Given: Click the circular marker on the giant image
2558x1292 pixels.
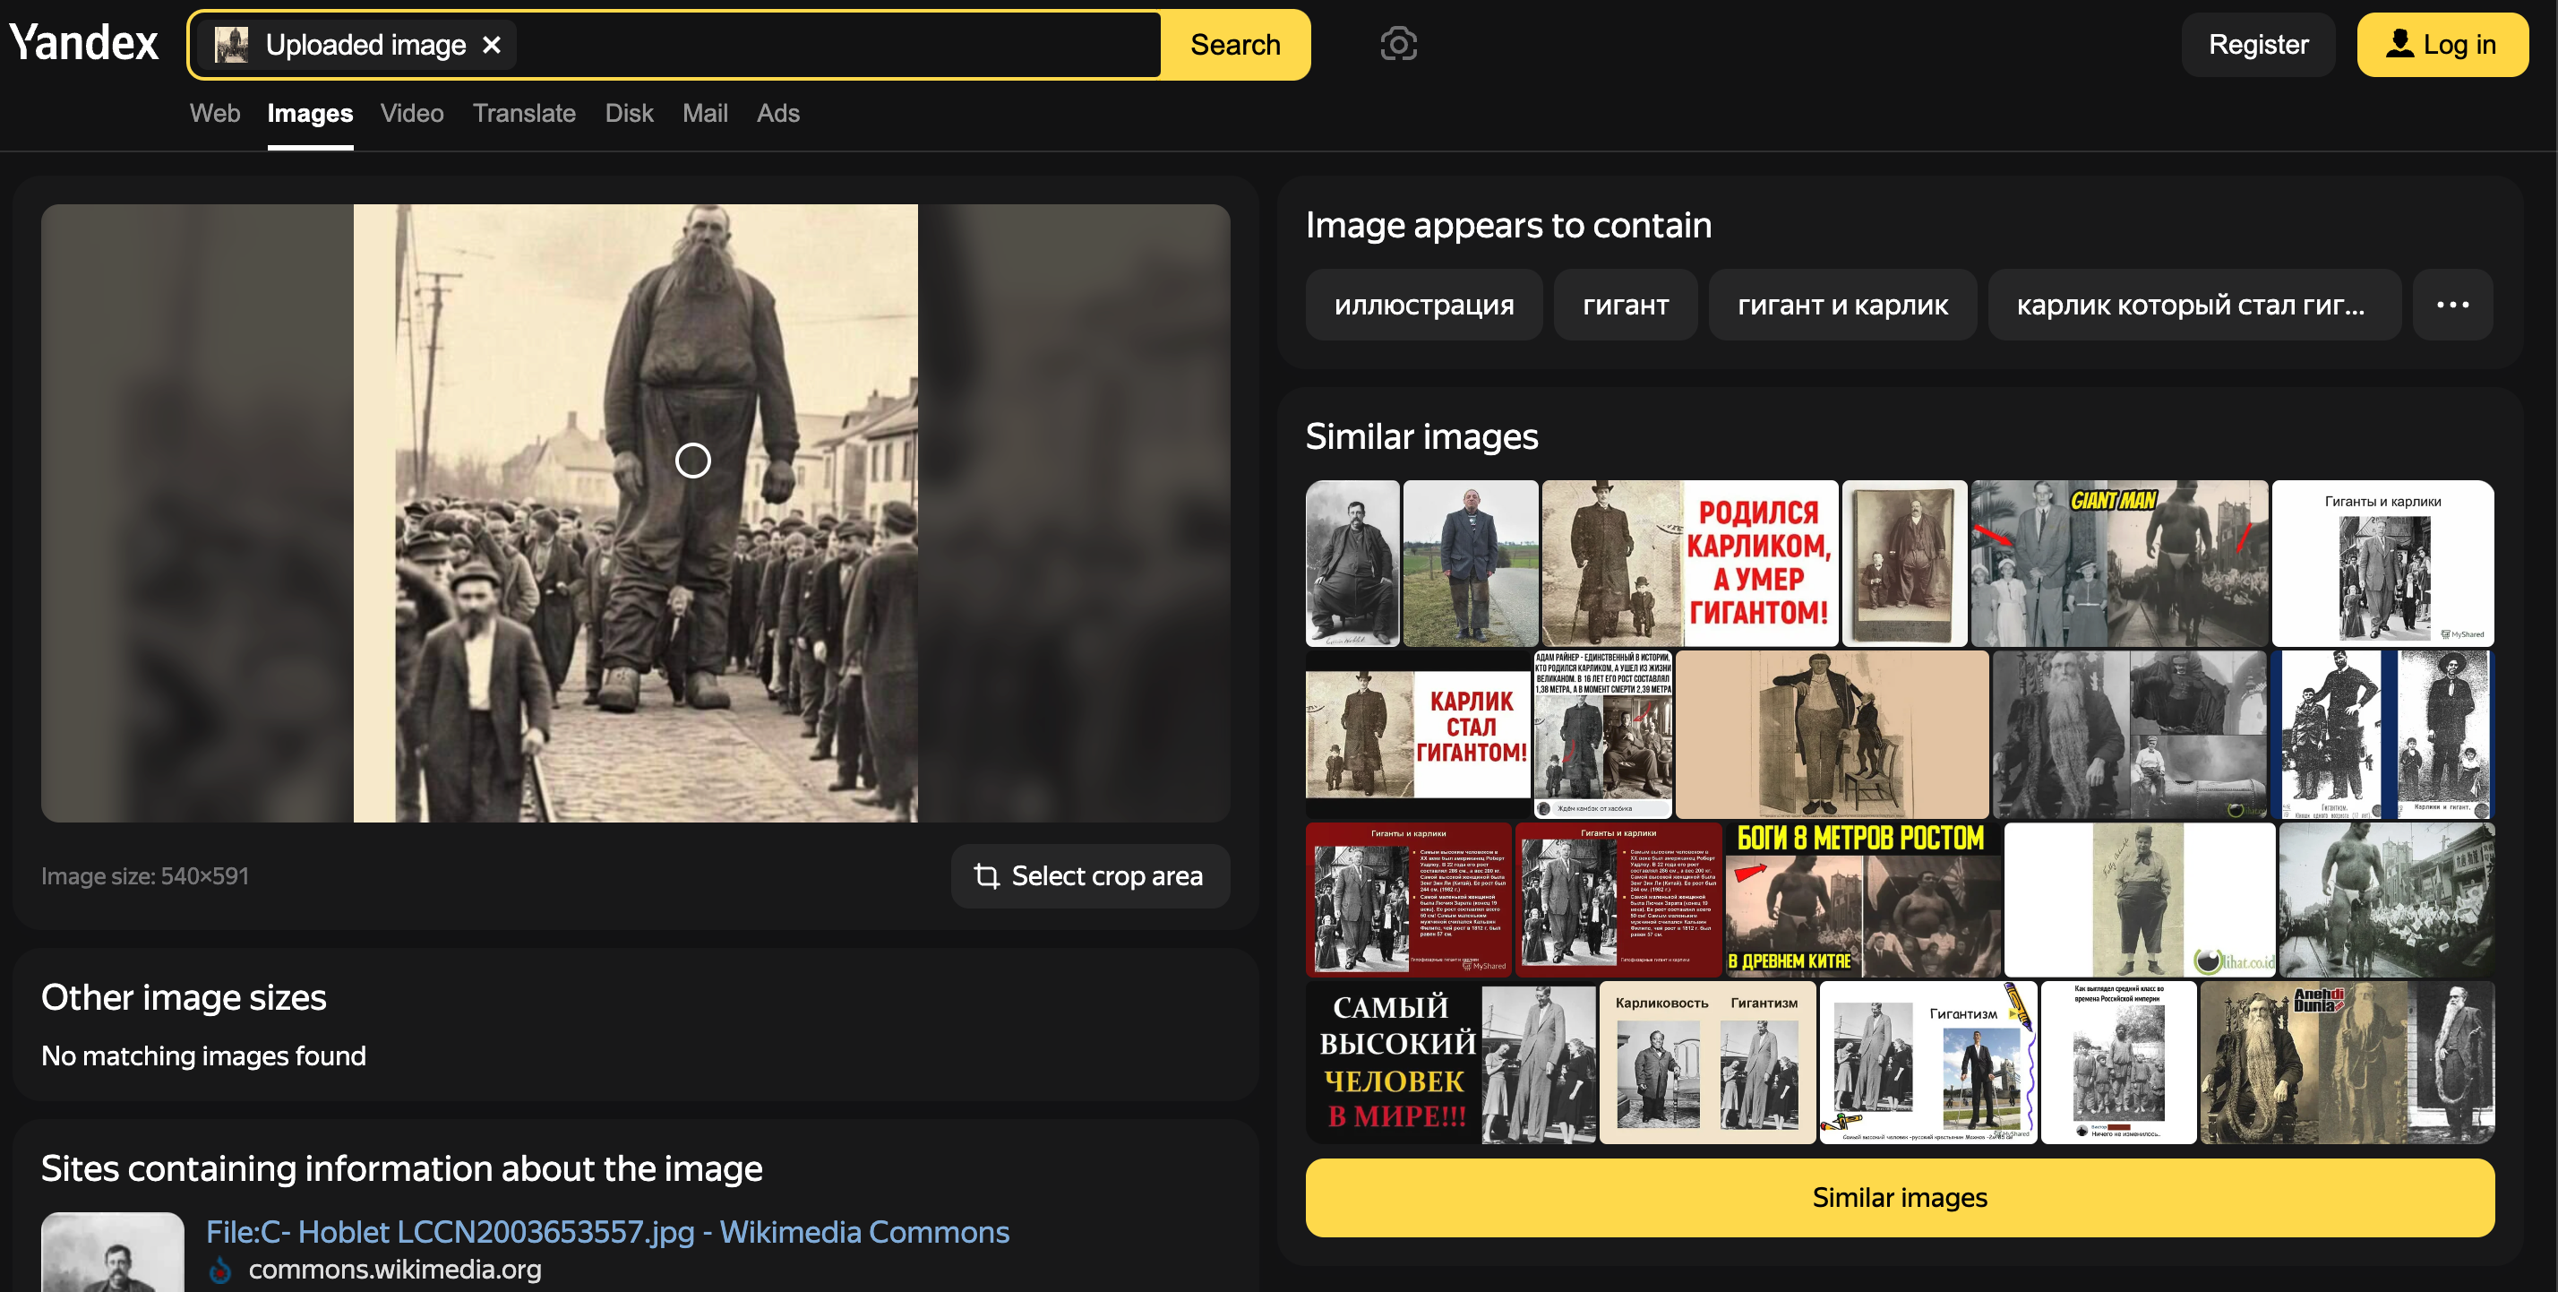Looking at the screenshot, I should click(692, 460).
